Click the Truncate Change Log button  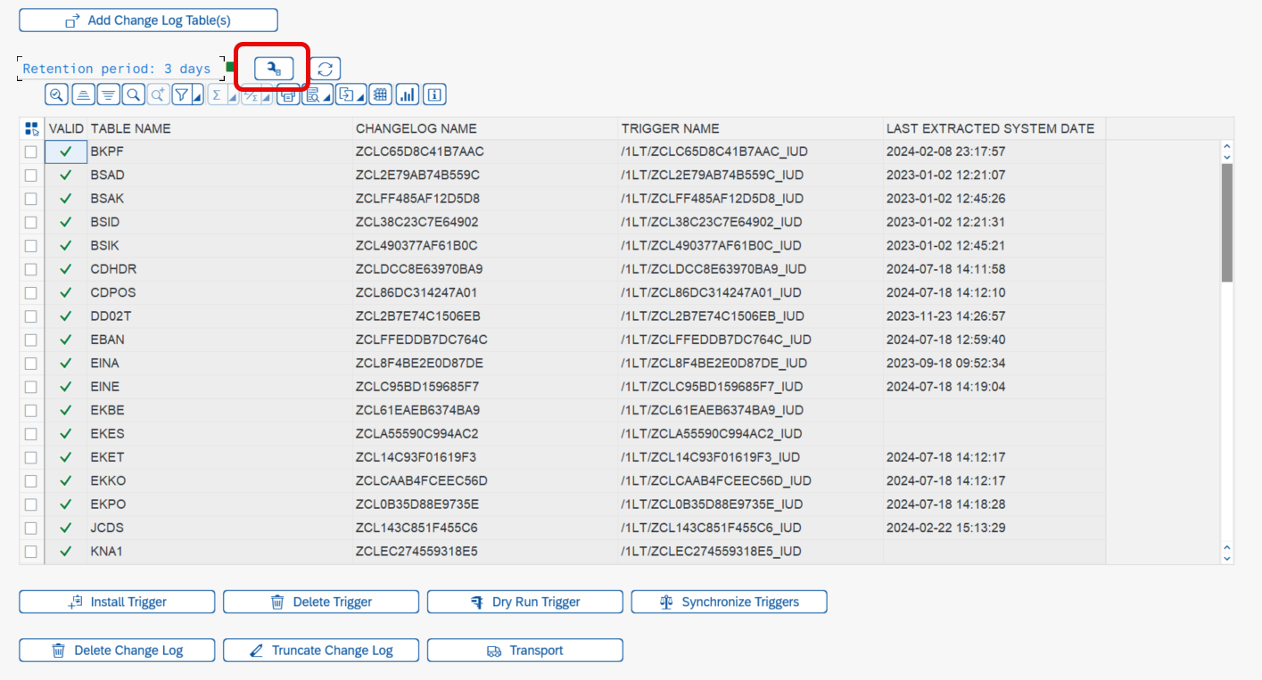321,651
